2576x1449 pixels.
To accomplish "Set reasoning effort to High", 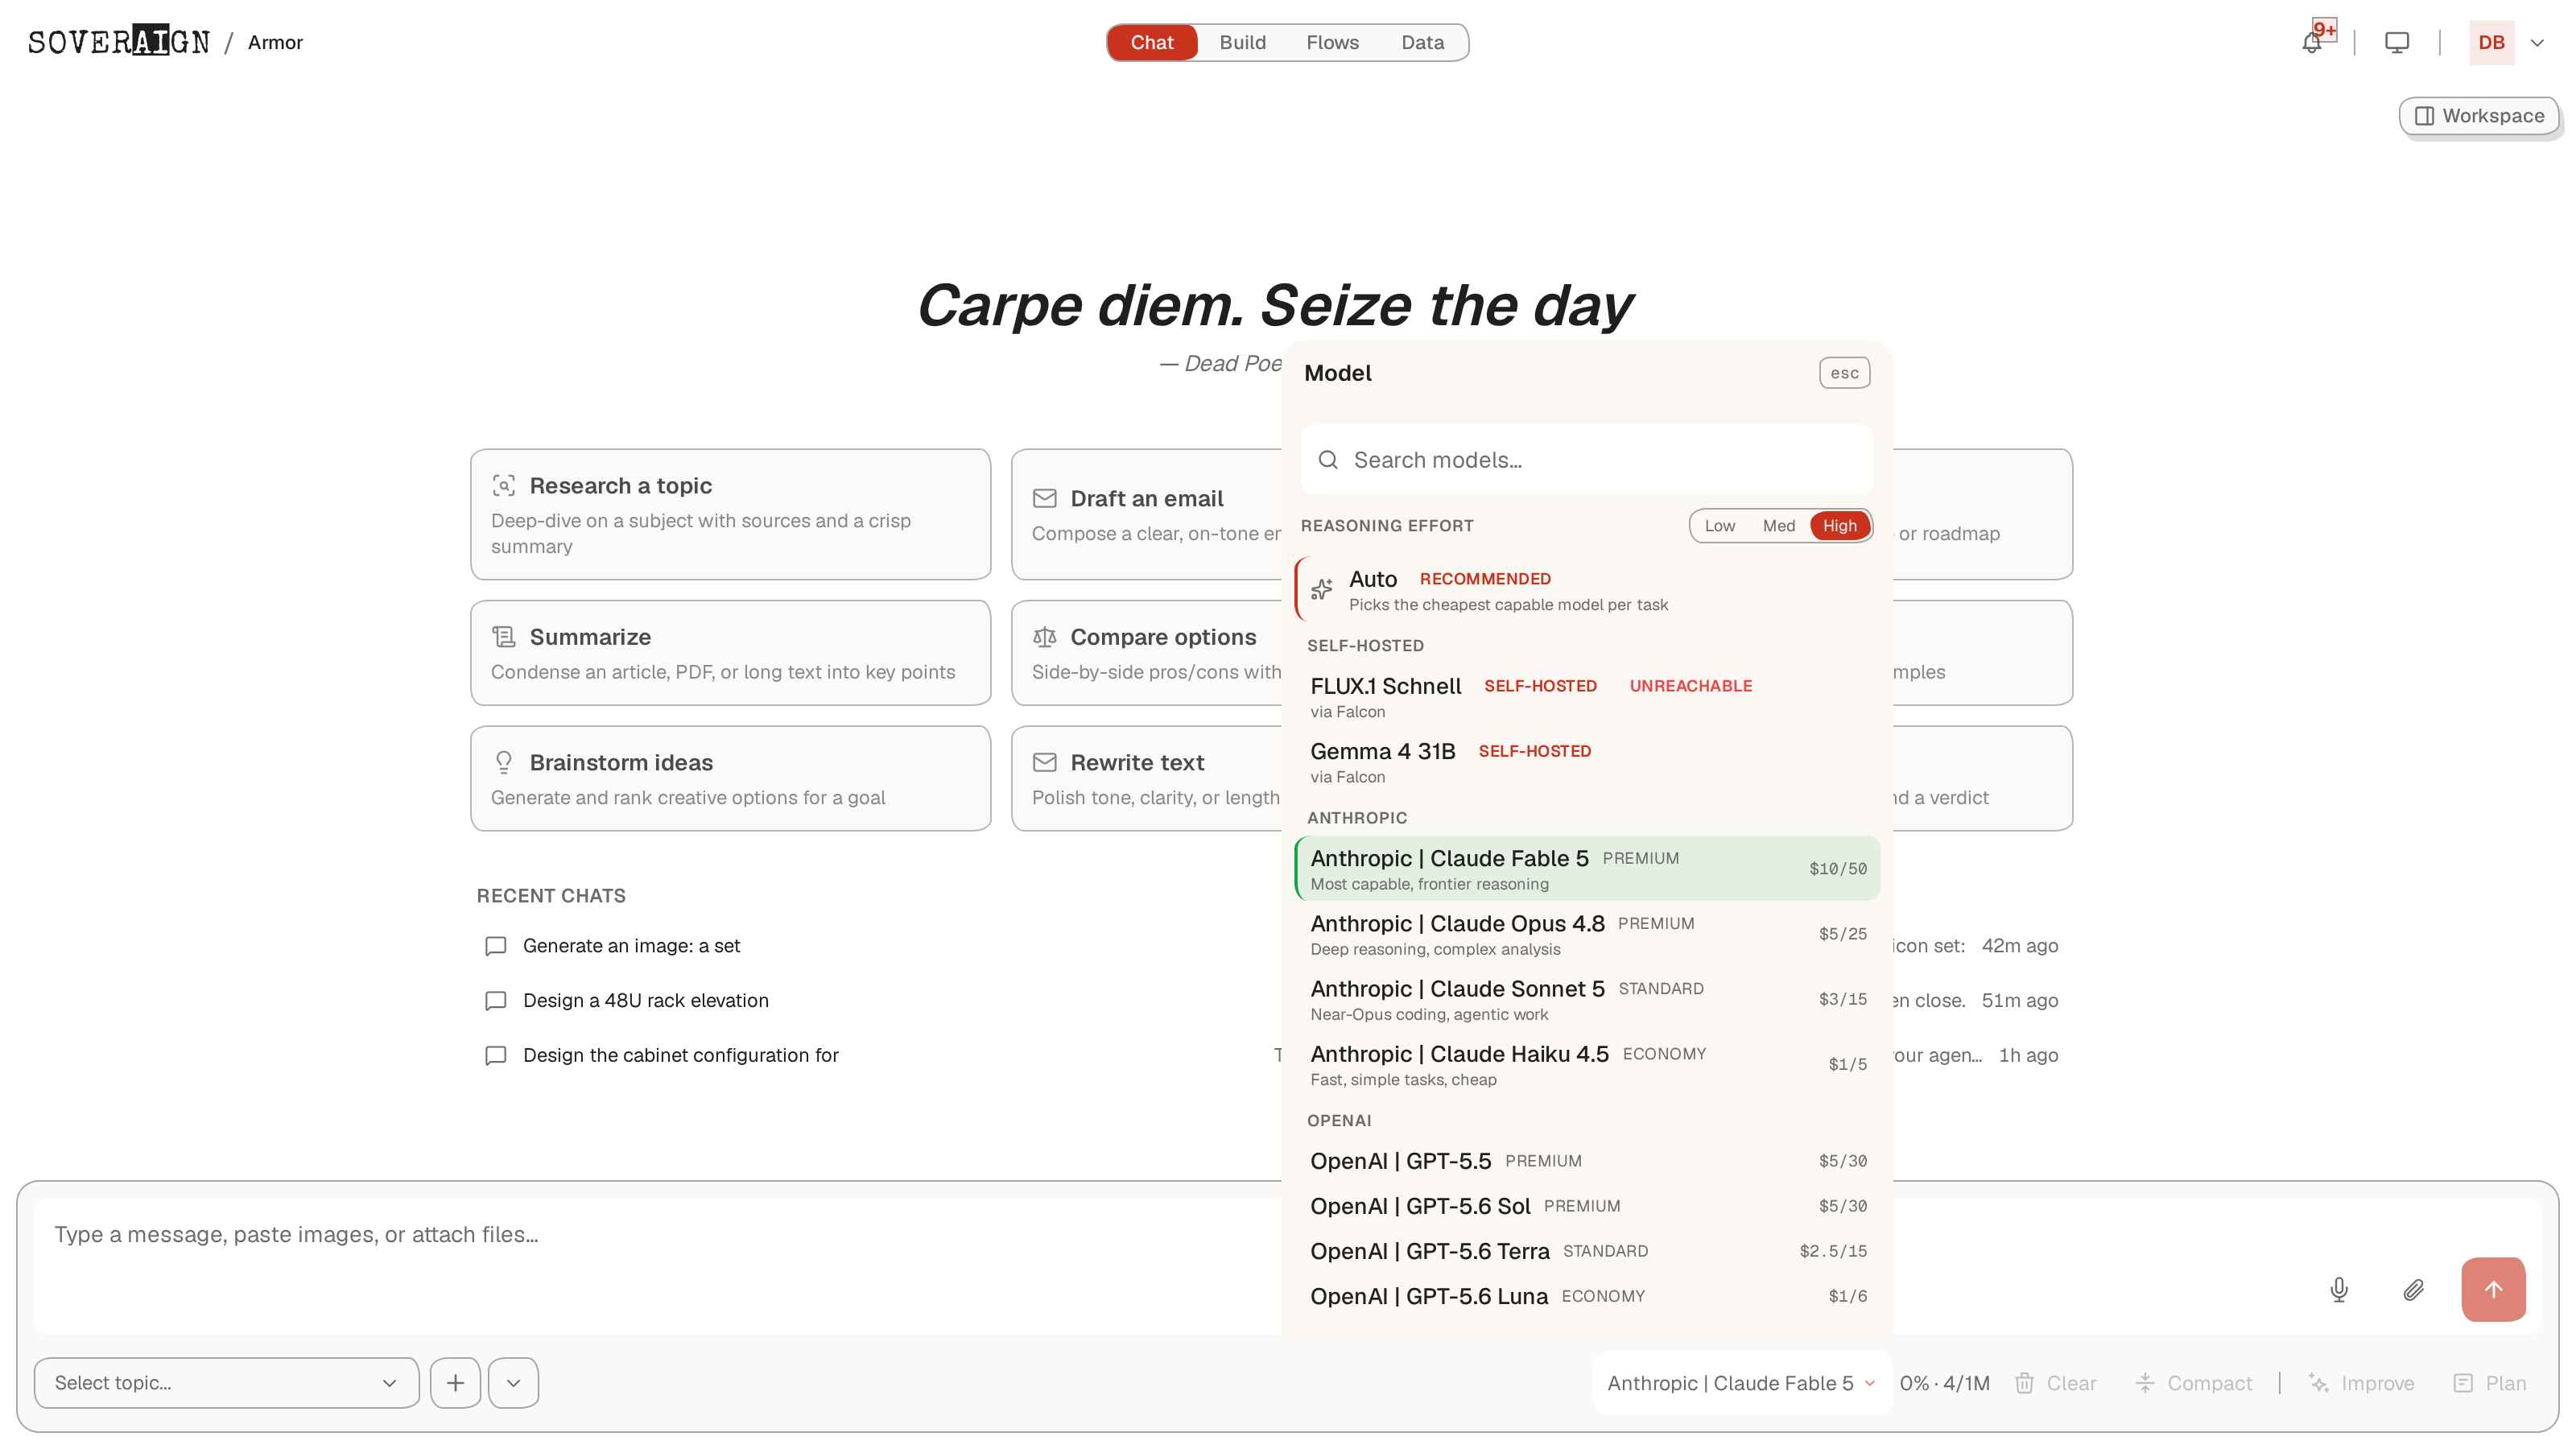I will tap(1839, 526).
